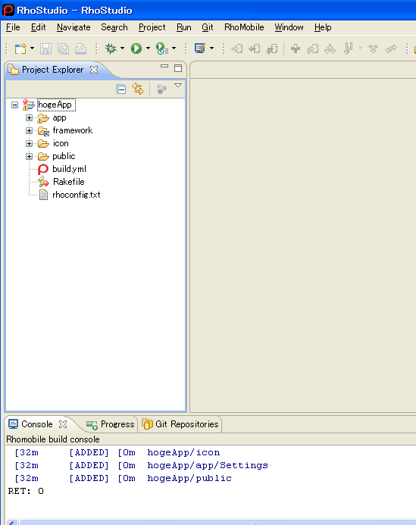Toggle Link with Editor in Project Explorer
The width and height of the screenshot is (416, 525).
click(x=138, y=89)
